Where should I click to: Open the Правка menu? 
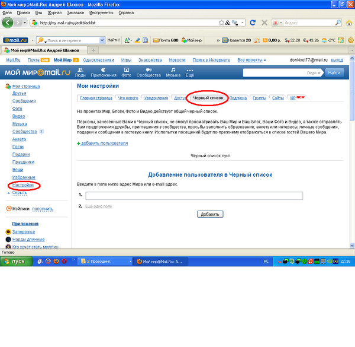tap(24, 12)
